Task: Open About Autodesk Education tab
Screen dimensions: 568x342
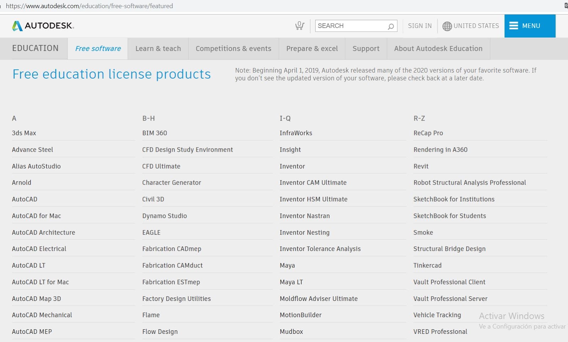Action: 438,49
